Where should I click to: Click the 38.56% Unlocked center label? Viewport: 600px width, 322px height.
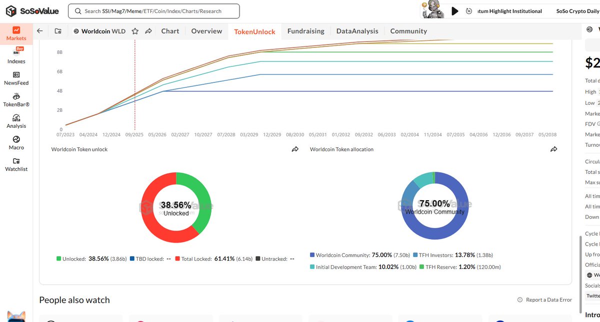click(176, 209)
